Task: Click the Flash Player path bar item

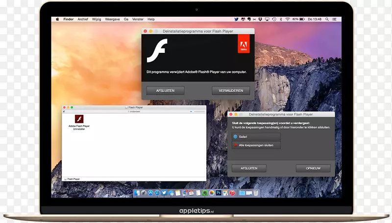Action: 72,179
